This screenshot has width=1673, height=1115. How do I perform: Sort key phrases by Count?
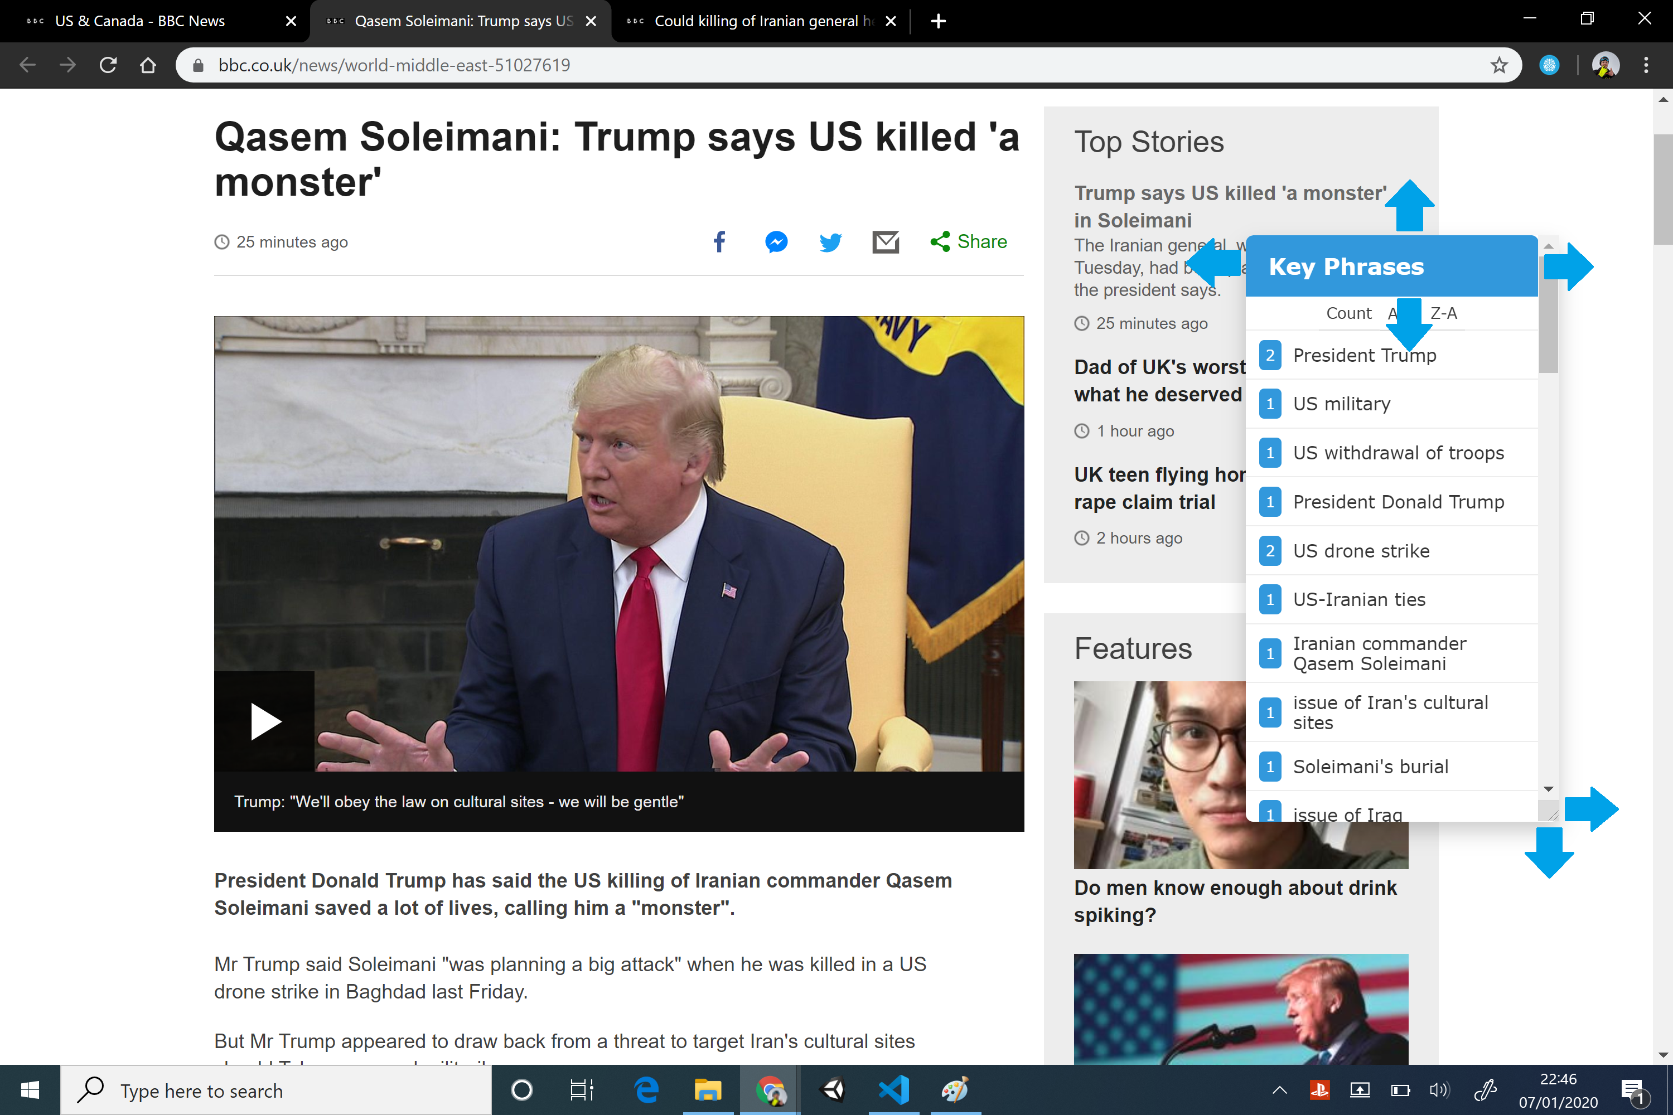click(x=1348, y=313)
